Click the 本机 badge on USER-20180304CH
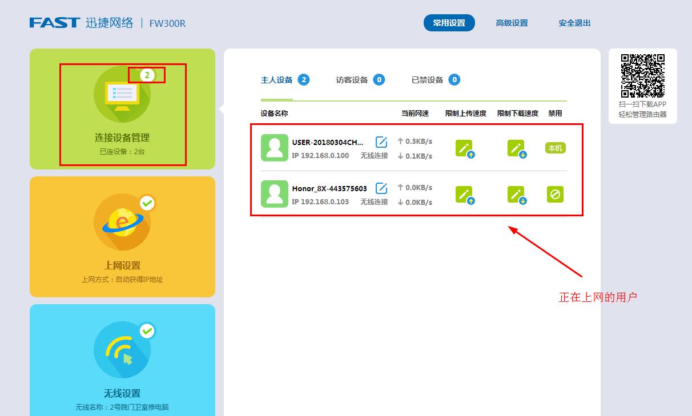Image resolution: width=692 pixels, height=416 pixels. [x=554, y=147]
